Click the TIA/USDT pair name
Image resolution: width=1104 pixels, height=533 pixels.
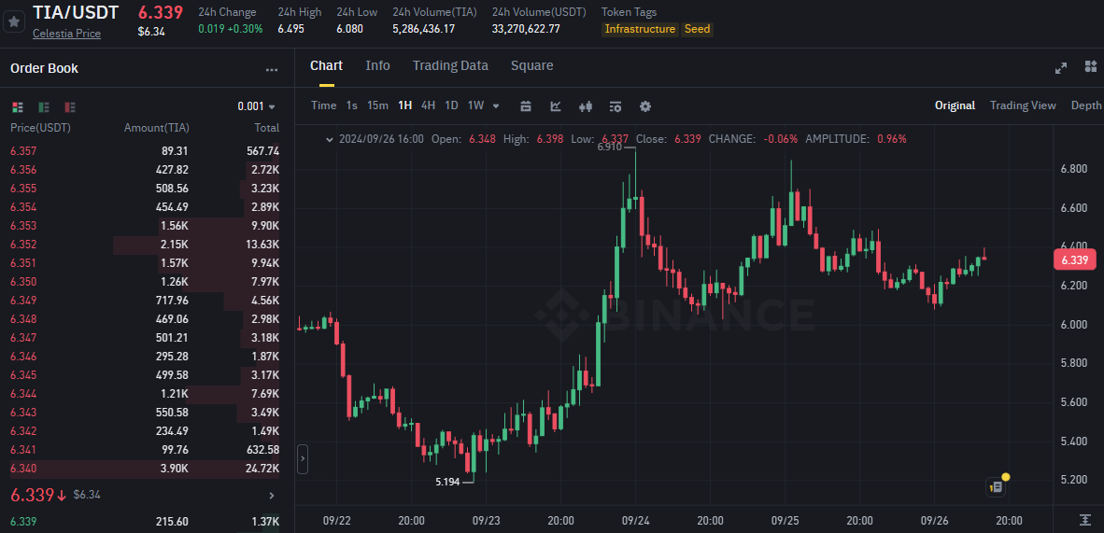point(76,12)
